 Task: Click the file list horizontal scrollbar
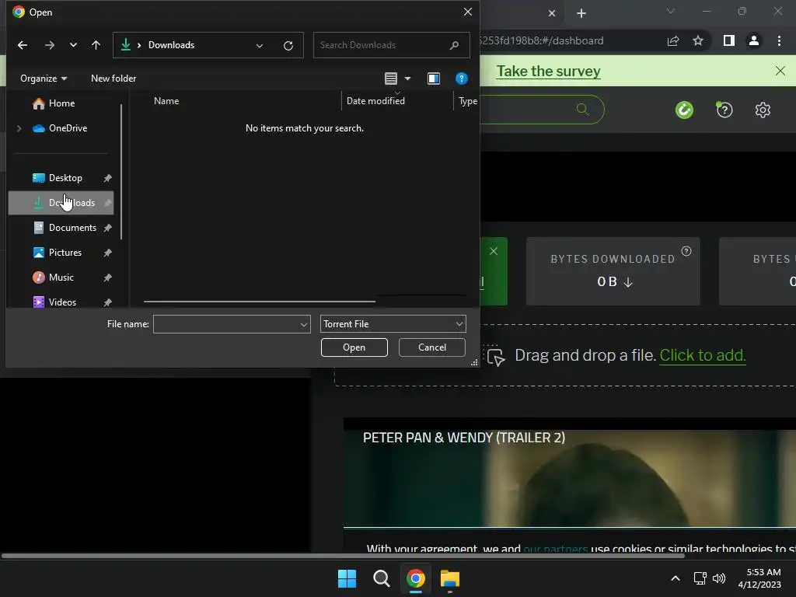pos(260,302)
